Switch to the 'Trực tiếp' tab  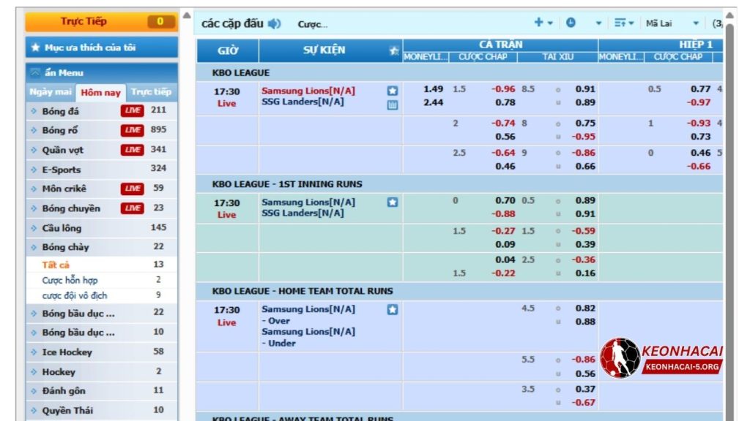pos(152,92)
